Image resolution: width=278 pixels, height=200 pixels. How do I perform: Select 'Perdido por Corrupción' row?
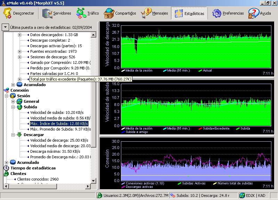(60, 68)
